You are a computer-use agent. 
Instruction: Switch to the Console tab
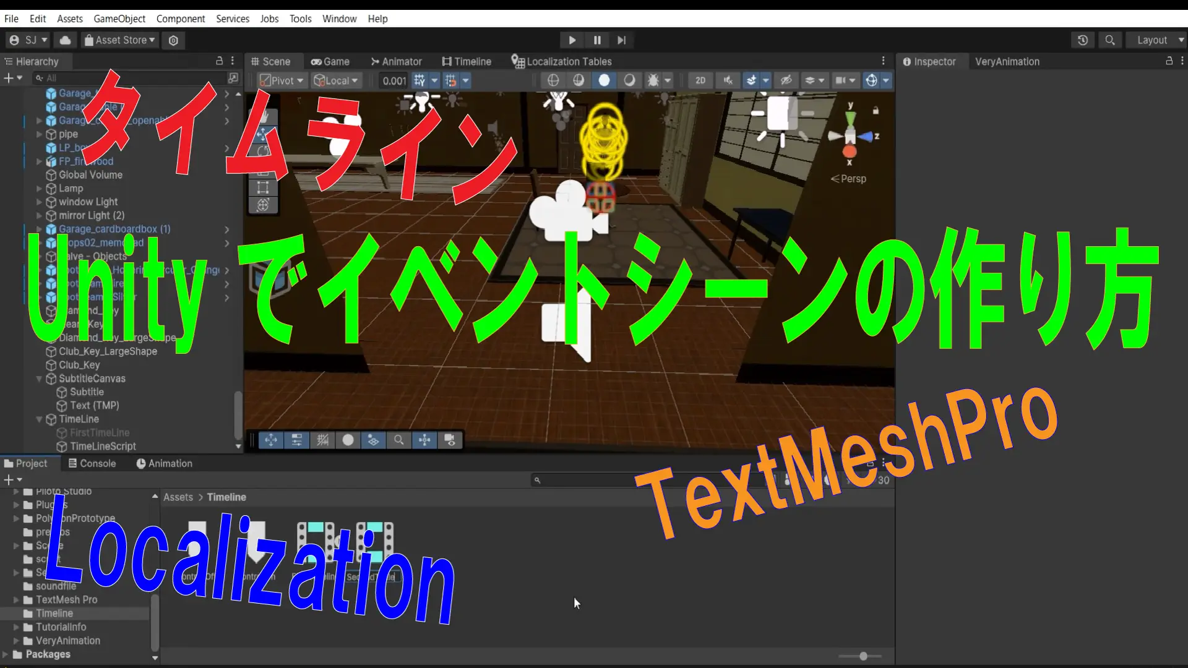(92, 463)
